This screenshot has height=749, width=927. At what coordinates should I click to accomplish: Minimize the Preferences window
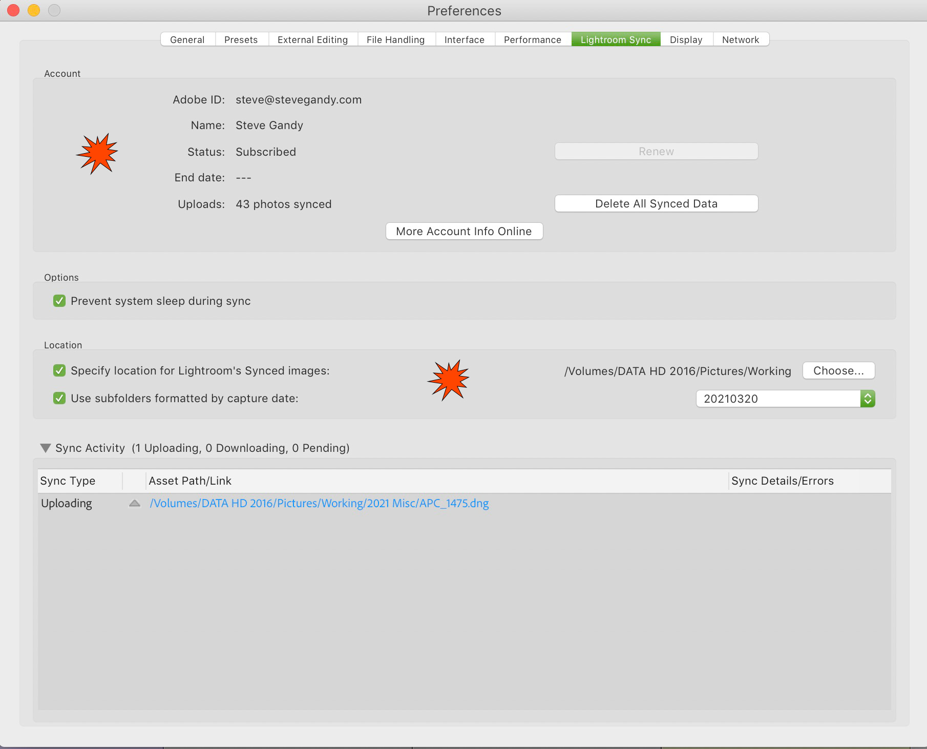[x=34, y=10]
